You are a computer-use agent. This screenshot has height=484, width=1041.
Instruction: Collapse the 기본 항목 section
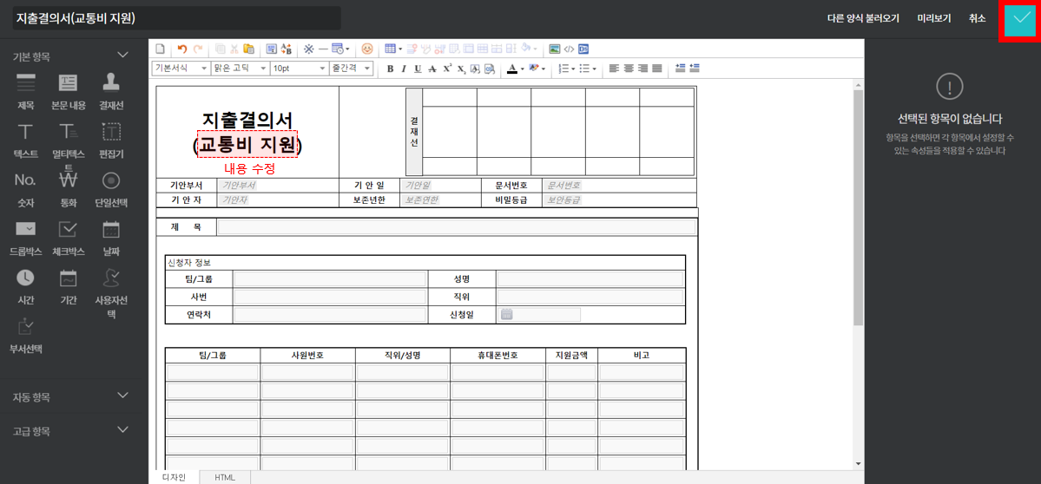coord(122,55)
